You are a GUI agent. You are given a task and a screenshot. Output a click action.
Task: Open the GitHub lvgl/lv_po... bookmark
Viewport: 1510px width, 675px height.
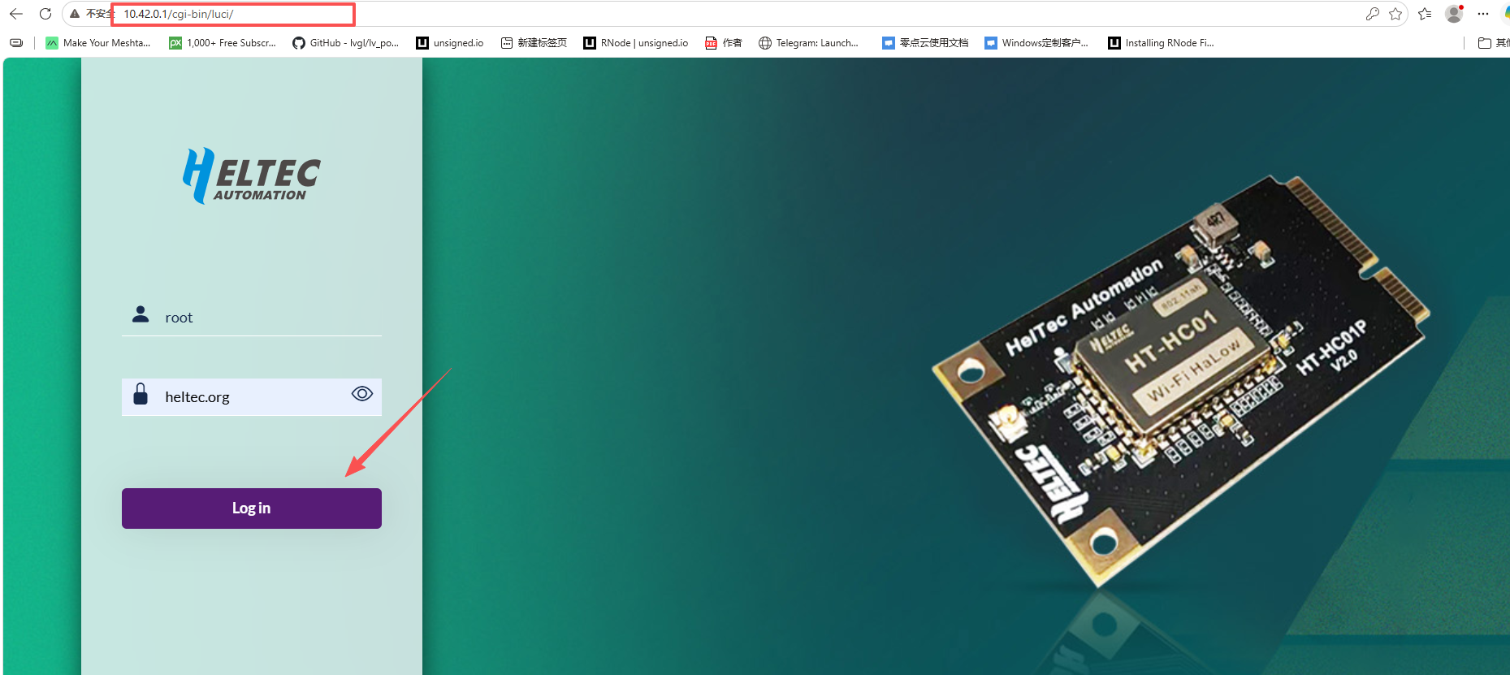[346, 43]
